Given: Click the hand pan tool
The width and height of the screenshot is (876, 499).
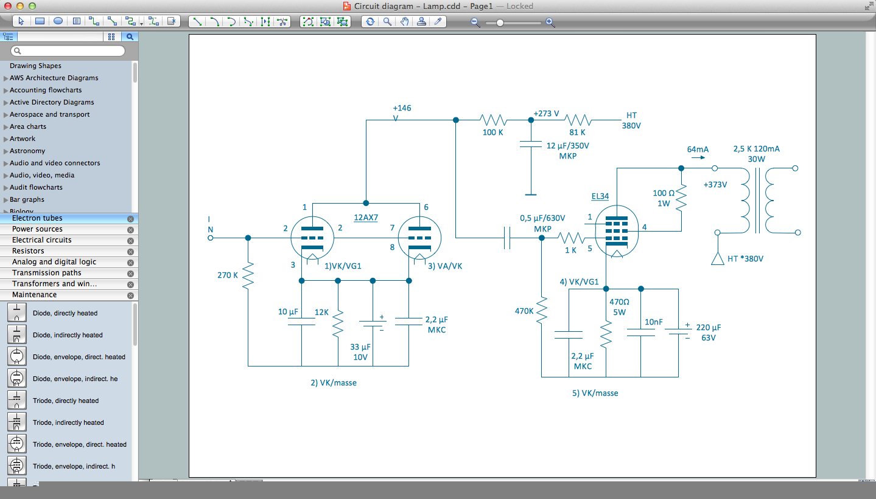Looking at the screenshot, I should click(404, 22).
